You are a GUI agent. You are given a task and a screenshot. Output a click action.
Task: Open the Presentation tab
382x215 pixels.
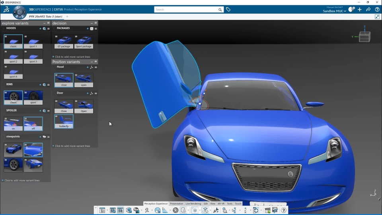(x=176, y=203)
